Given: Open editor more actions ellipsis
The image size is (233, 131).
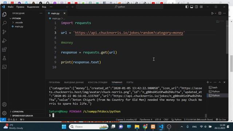Looking at the screenshot, I should 225,13.
